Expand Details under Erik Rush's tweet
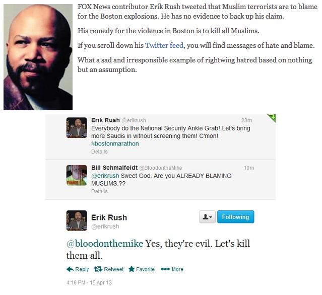This screenshot has width=322, height=295. [x=99, y=152]
